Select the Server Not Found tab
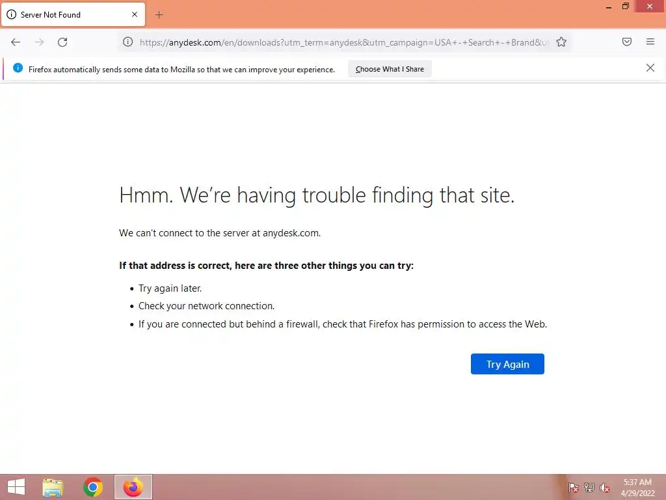 click(73, 14)
